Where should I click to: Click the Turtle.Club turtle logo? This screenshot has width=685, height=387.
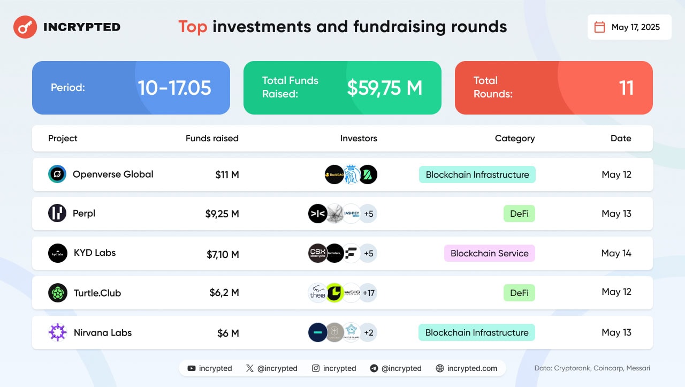click(x=57, y=293)
